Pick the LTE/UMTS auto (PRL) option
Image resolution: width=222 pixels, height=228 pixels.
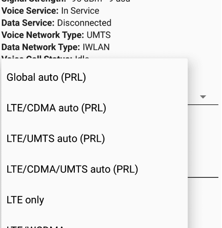(94, 139)
